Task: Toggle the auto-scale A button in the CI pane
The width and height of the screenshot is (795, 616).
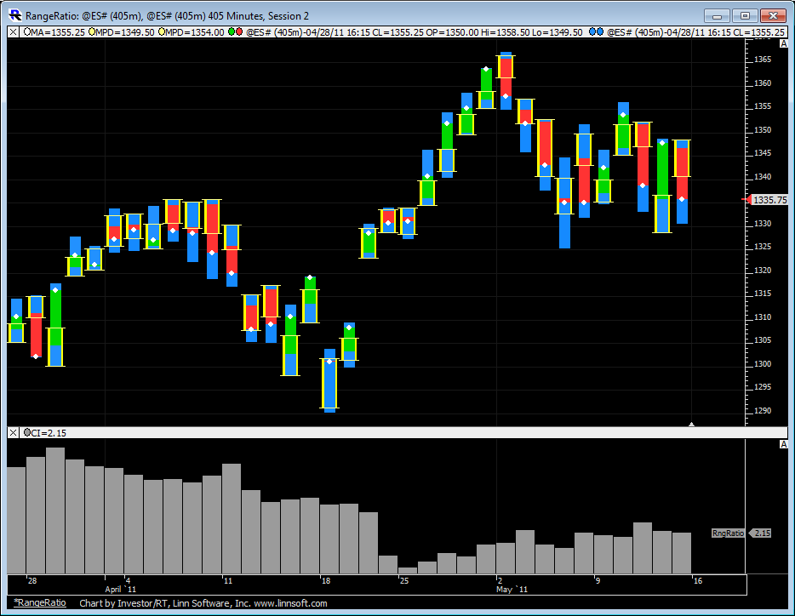Action: [783, 445]
